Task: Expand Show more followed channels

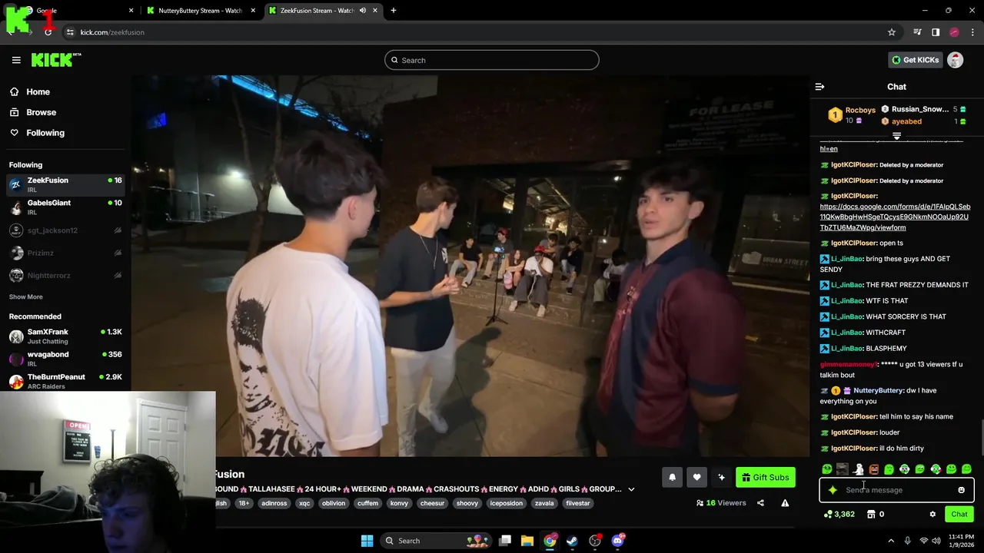Action: 26,296
